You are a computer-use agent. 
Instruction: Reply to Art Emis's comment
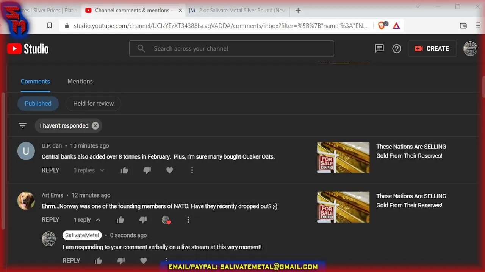pyautogui.click(x=50, y=219)
